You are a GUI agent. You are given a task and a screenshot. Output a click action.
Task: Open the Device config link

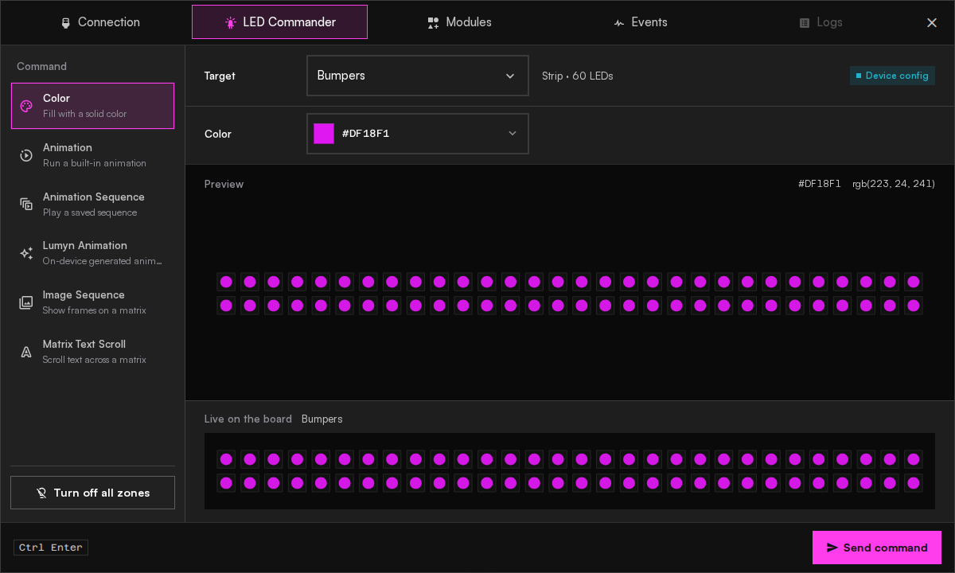click(892, 76)
